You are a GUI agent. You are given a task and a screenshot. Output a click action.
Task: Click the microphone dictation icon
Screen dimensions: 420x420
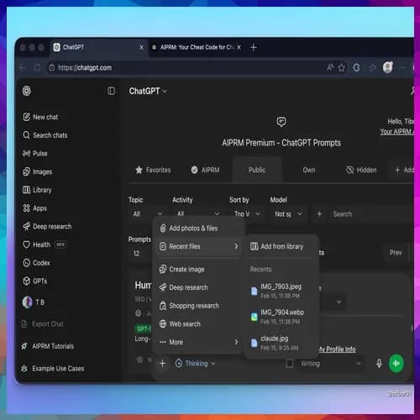[x=379, y=364]
